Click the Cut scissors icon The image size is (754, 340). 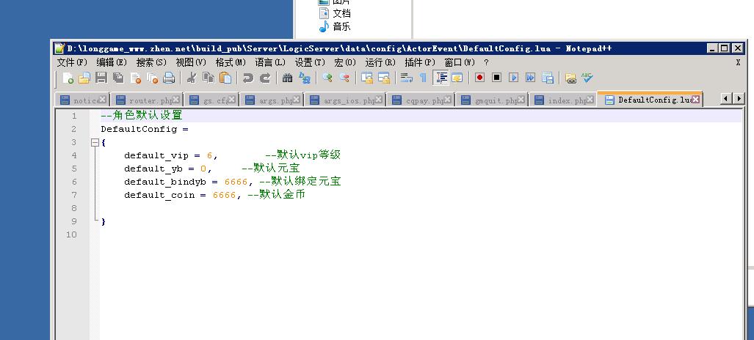(x=192, y=78)
